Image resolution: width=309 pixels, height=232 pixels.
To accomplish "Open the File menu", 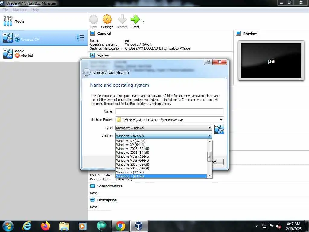I will [5, 10].
